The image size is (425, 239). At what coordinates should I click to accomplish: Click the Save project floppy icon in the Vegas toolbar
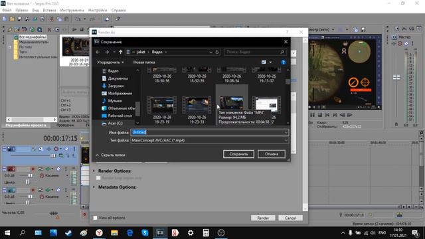[x=19, y=19]
